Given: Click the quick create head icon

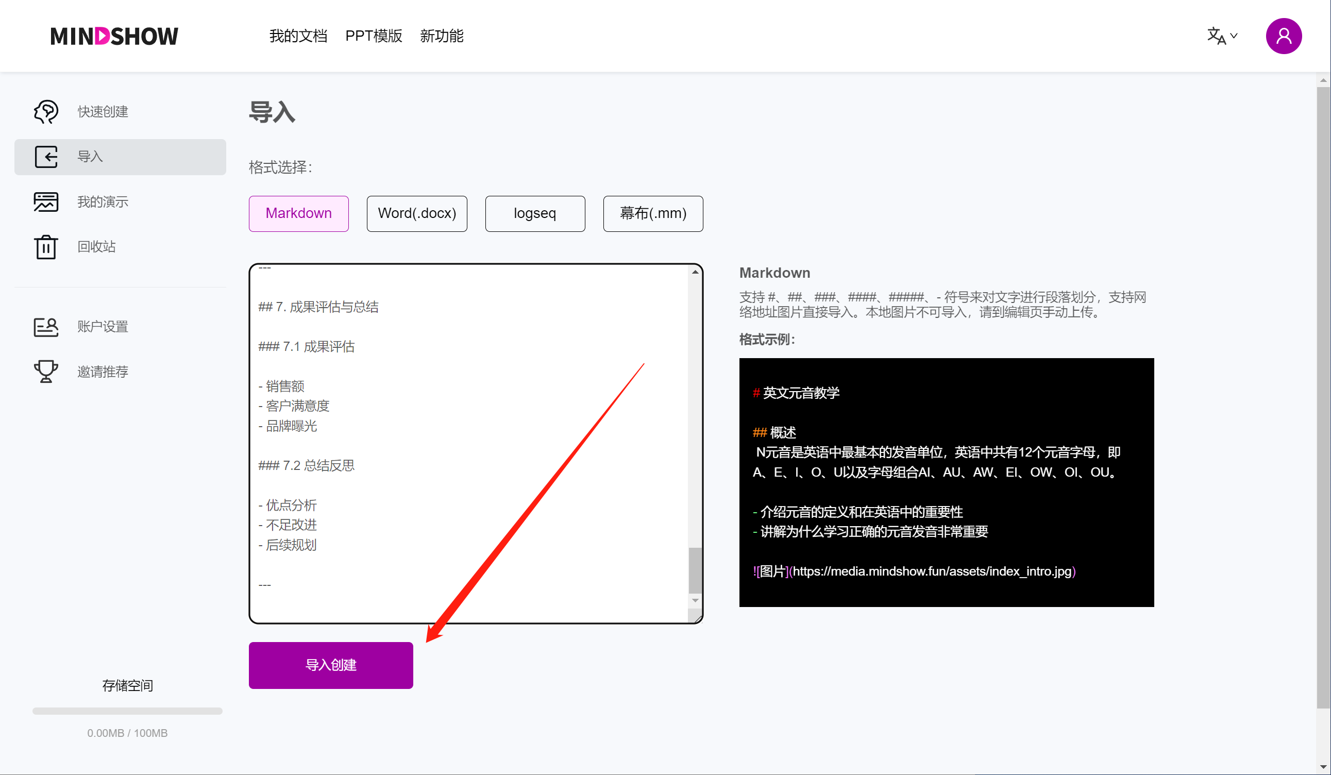Looking at the screenshot, I should pyautogui.click(x=46, y=111).
